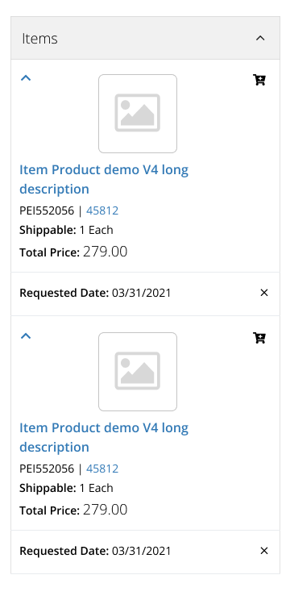Add first item to cart icon
The height and width of the screenshot is (600, 290).
click(259, 80)
